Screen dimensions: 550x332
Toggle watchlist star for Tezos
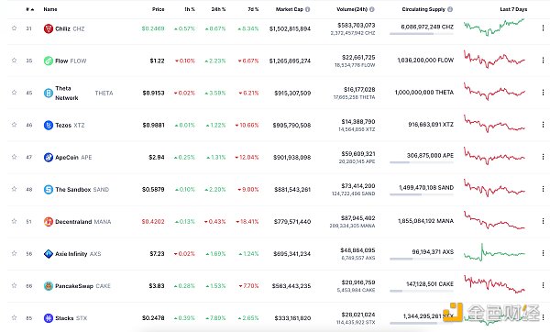click(14, 125)
